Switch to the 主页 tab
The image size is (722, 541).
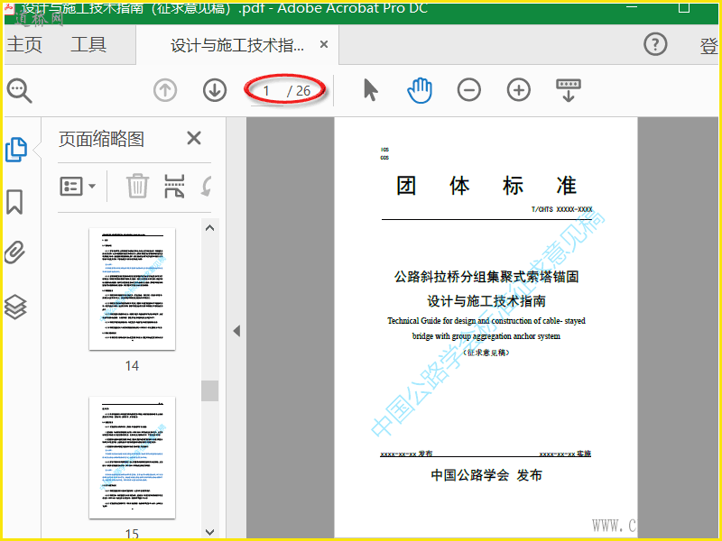coord(24,44)
